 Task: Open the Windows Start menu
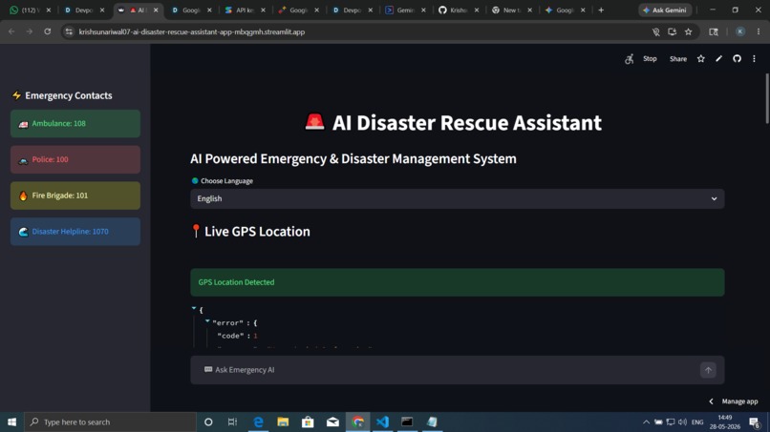coord(11,422)
